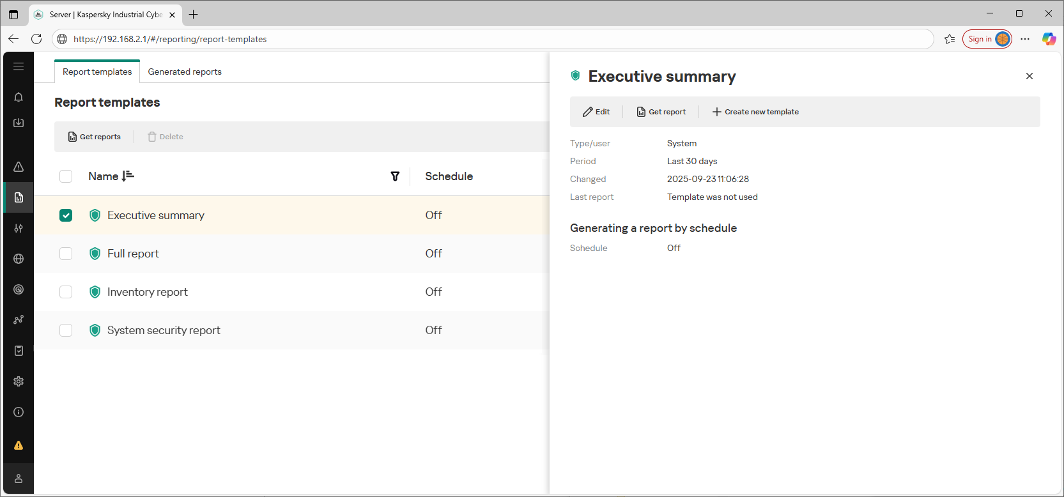Screen dimensions: 1064x497
Task: Open the settings gear icon in sidebar
Action: click(19, 381)
